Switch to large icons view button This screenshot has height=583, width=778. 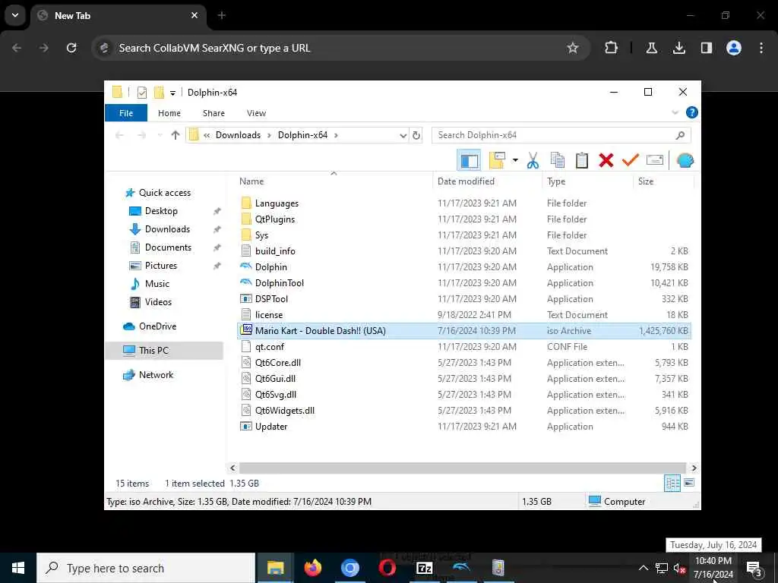pos(688,483)
